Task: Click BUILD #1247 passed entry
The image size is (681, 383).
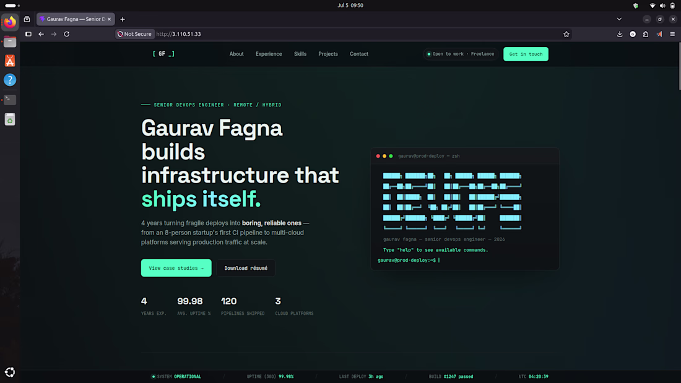Action: (451, 376)
